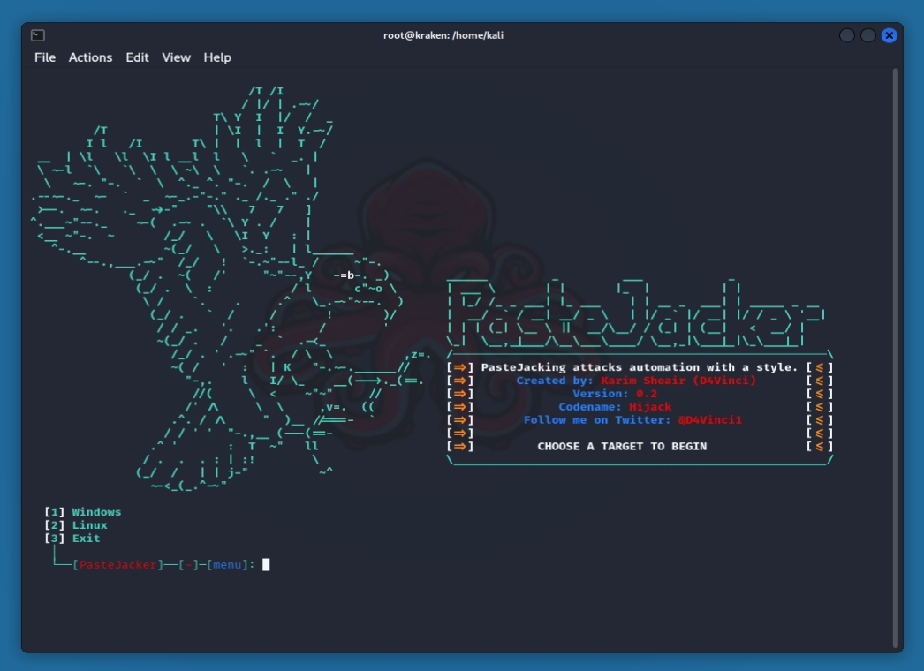
Task: Click the @D4Vinci1 Twitter handle
Action: 709,420
